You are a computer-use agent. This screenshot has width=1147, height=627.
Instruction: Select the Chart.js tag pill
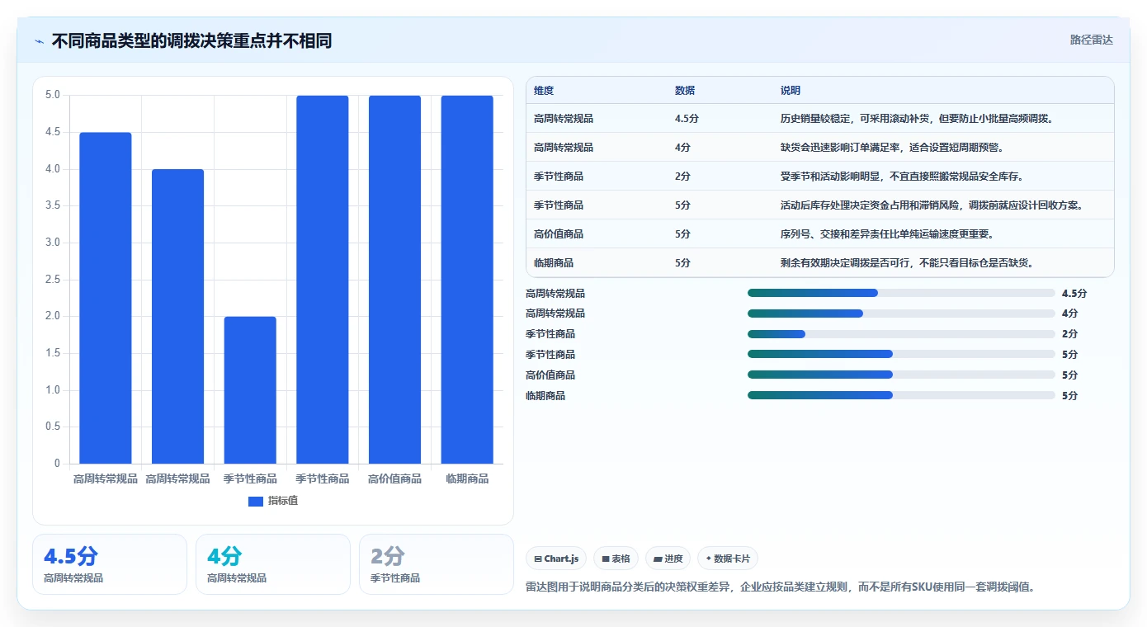pos(556,559)
